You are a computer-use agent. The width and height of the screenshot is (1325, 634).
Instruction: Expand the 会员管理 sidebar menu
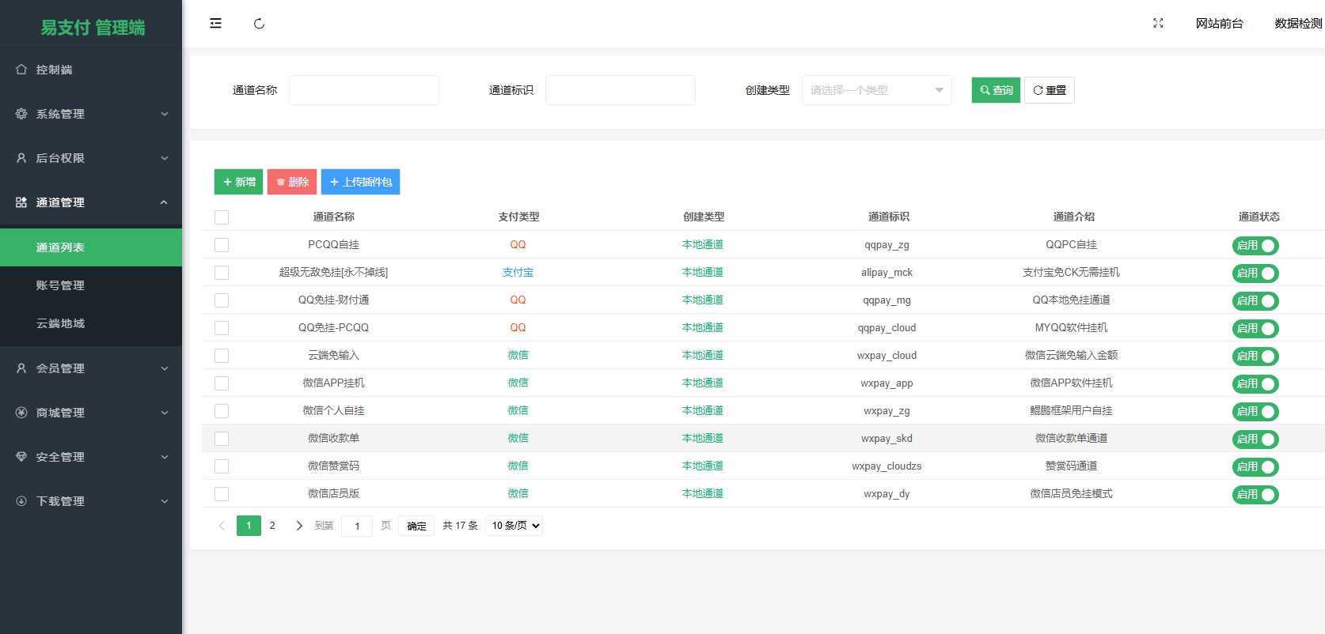click(91, 368)
